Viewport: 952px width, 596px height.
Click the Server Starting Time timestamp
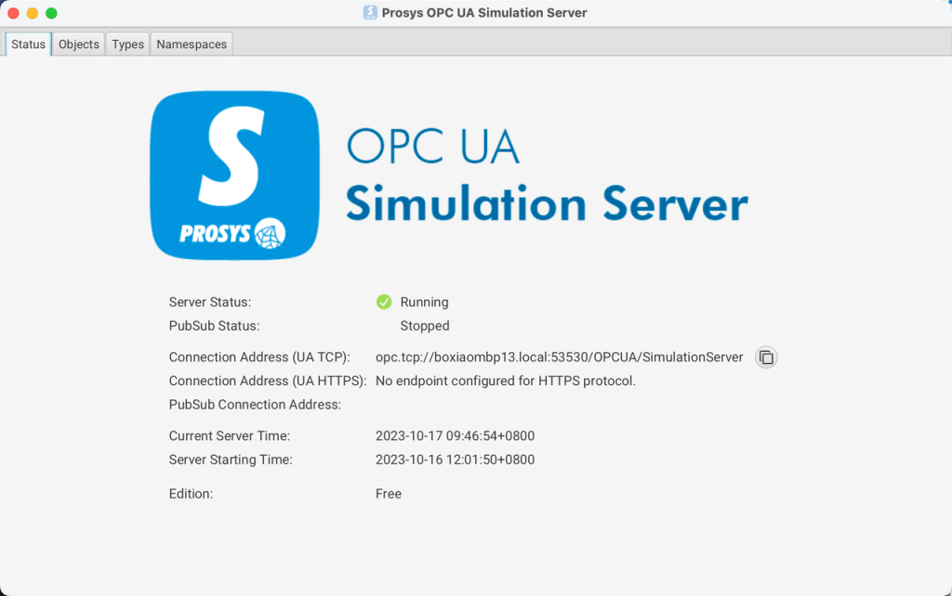[455, 459]
